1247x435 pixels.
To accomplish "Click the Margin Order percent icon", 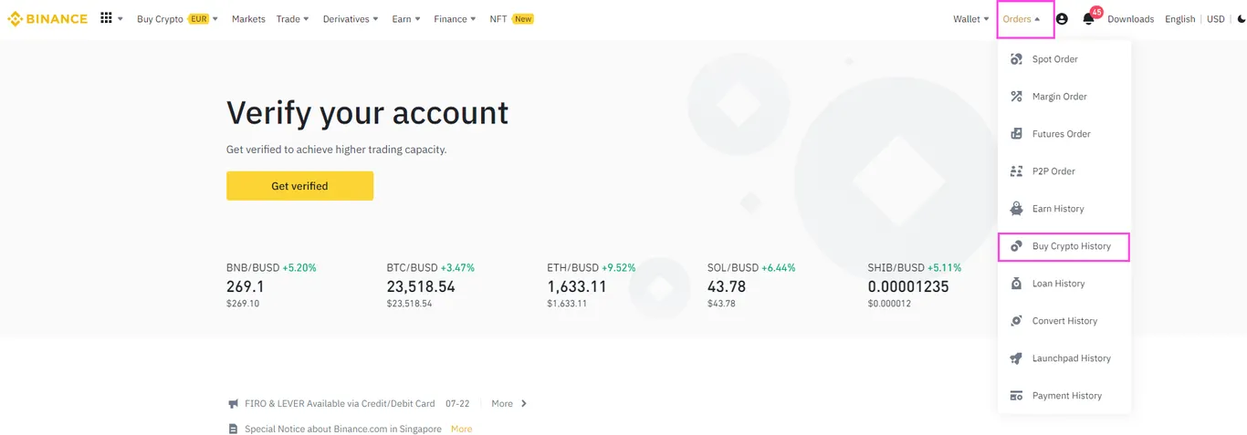I will (x=1016, y=97).
